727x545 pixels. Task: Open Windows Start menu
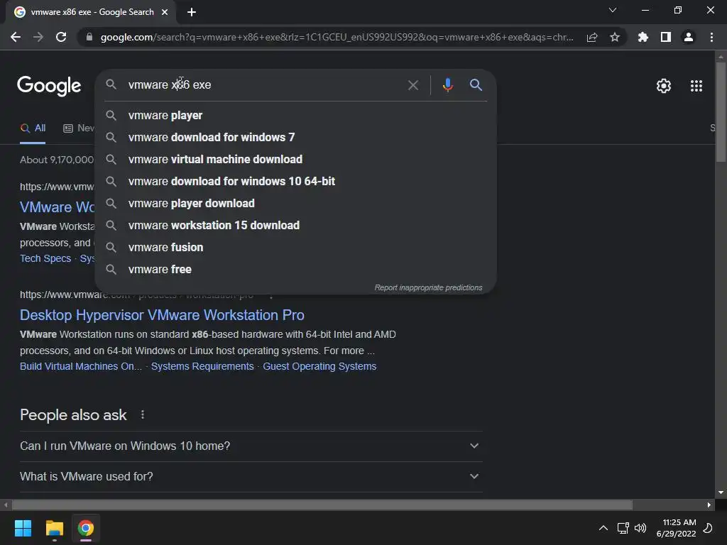coord(23,528)
